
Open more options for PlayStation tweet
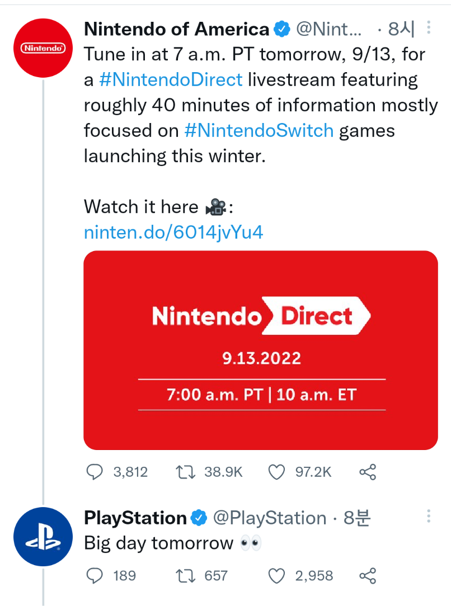point(429,516)
